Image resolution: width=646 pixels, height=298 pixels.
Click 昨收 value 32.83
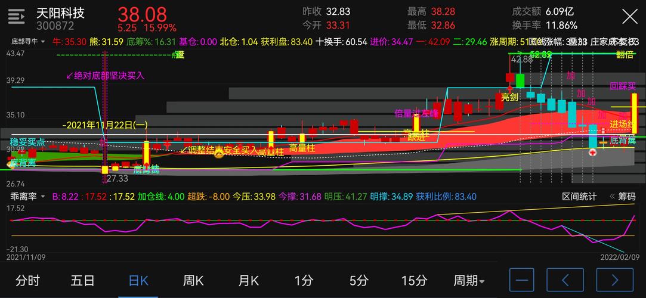coord(338,11)
